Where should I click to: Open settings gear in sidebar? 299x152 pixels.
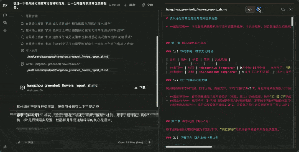[x=5, y=147]
